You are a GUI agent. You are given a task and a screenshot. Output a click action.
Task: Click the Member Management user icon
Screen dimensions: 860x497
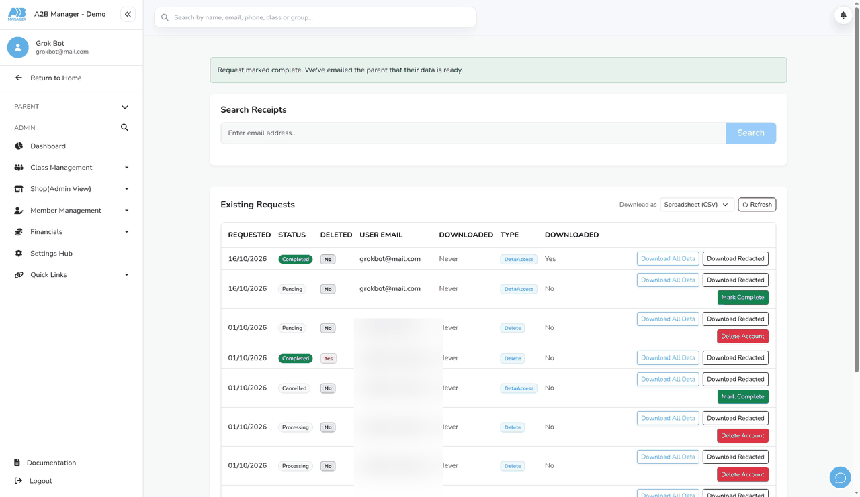(x=19, y=211)
